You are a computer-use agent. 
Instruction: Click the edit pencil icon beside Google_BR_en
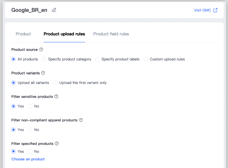(54, 10)
